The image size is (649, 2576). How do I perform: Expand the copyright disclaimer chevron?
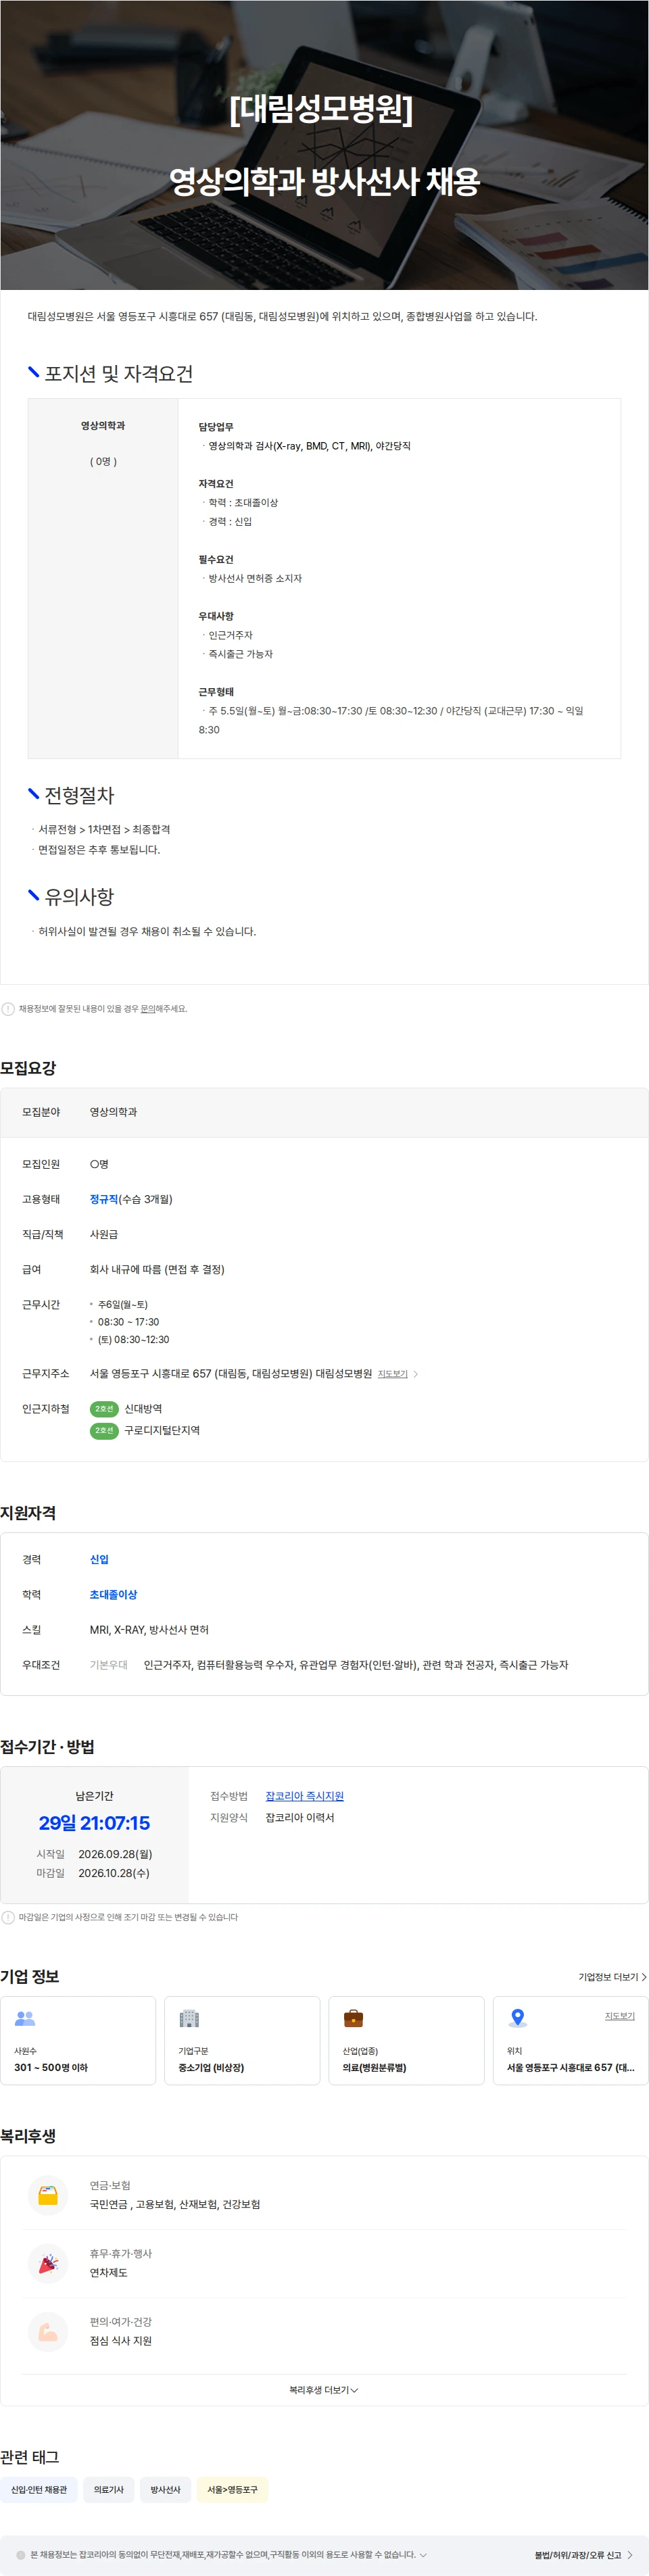click(423, 2554)
